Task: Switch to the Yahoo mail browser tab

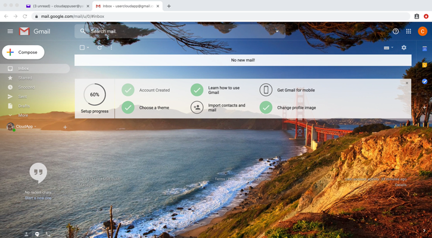Action: [x=57, y=6]
